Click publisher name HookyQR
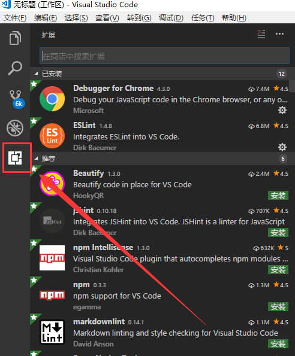Viewport: 295px width, 356px height. tap(89, 196)
